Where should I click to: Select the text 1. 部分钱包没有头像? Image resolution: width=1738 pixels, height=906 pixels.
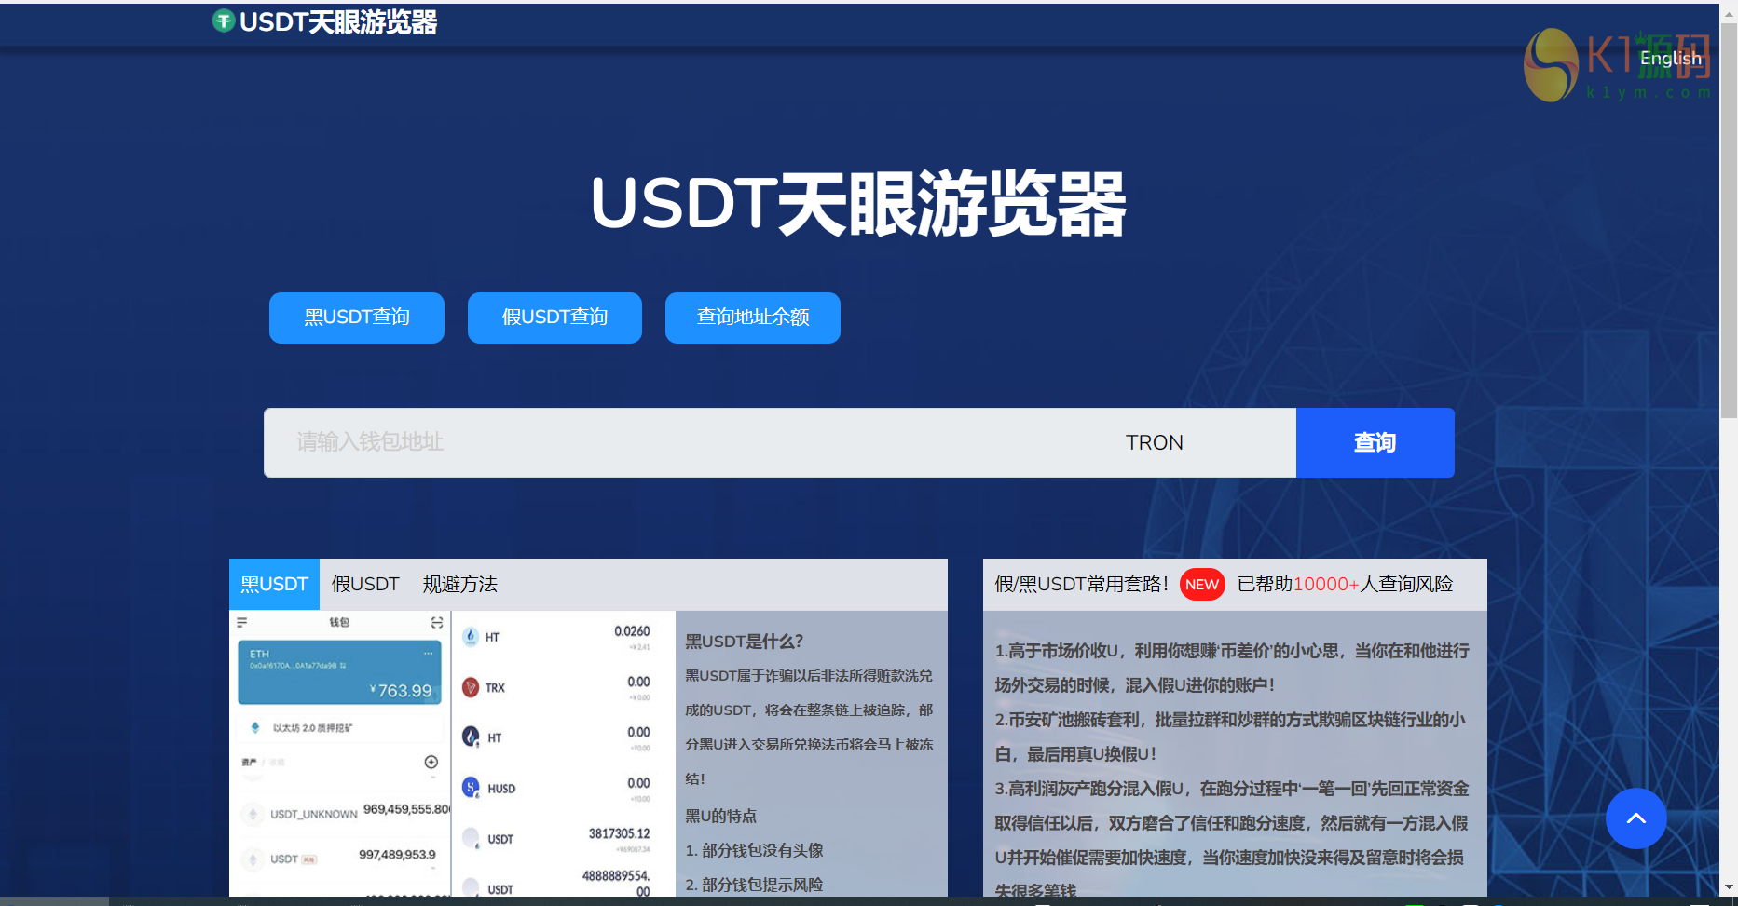click(755, 850)
